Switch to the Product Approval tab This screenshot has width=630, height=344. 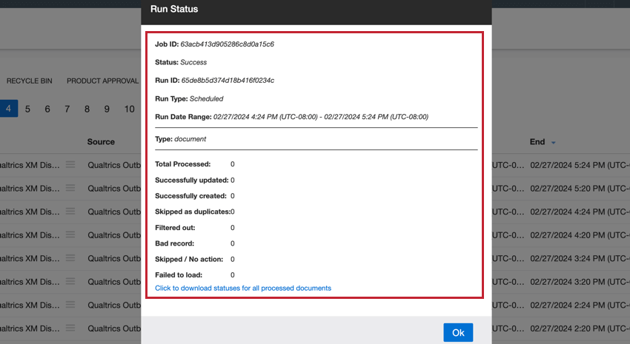coord(102,81)
